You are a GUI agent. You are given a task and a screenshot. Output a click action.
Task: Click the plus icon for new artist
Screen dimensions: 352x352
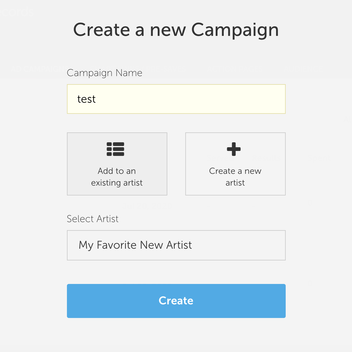click(234, 149)
